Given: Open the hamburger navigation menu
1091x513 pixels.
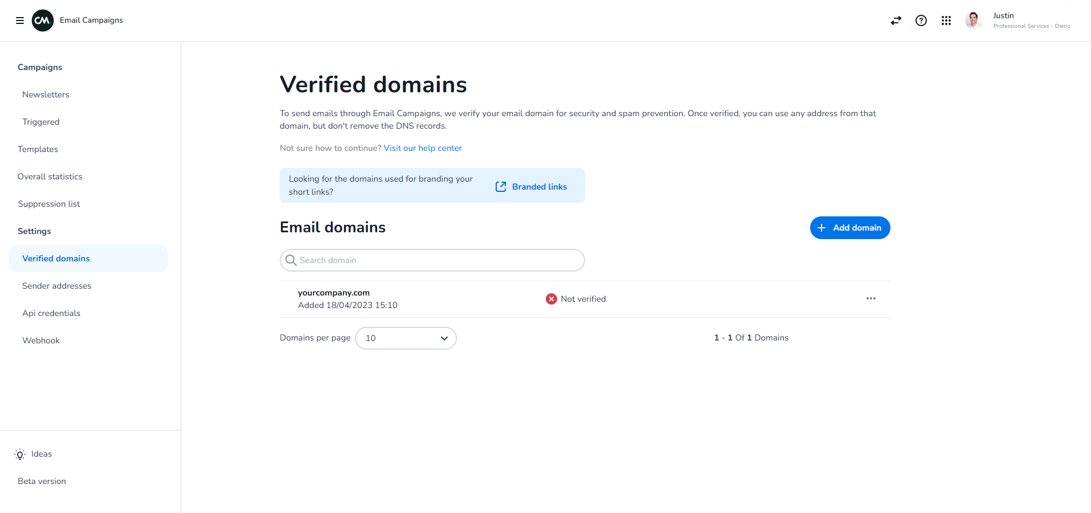Looking at the screenshot, I should pyautogui.click(x=20, y=20).
